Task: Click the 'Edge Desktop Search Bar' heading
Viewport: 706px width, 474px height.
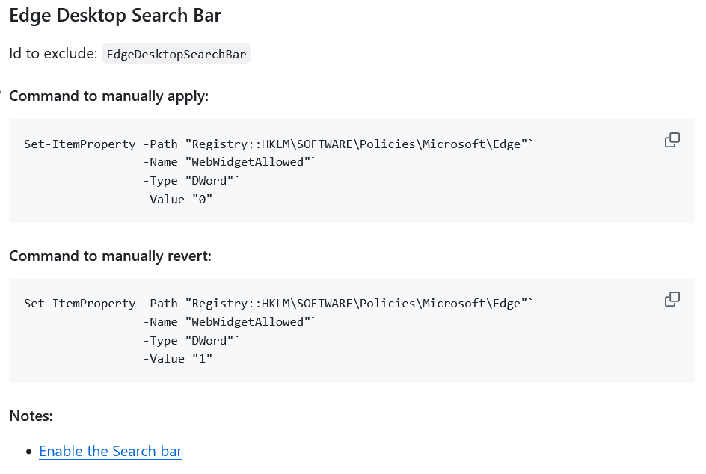Action: tap(115, 15)
